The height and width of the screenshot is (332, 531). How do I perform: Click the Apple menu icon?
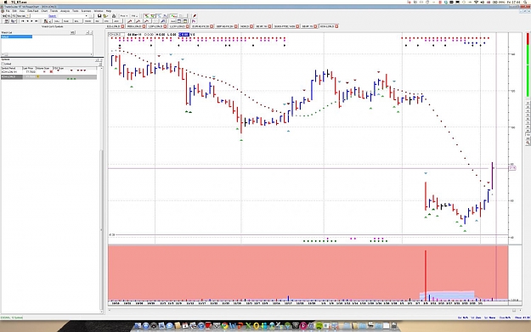(6, 2)
